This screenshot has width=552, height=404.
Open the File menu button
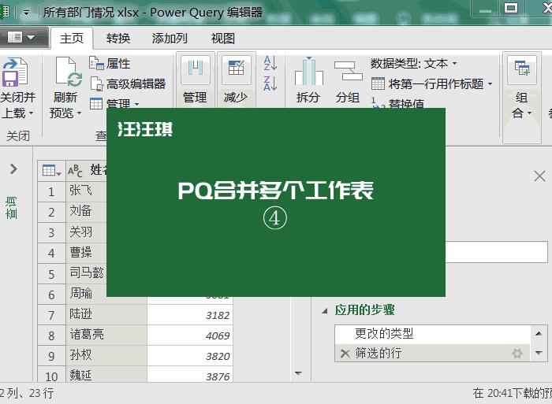coord(23,37)
